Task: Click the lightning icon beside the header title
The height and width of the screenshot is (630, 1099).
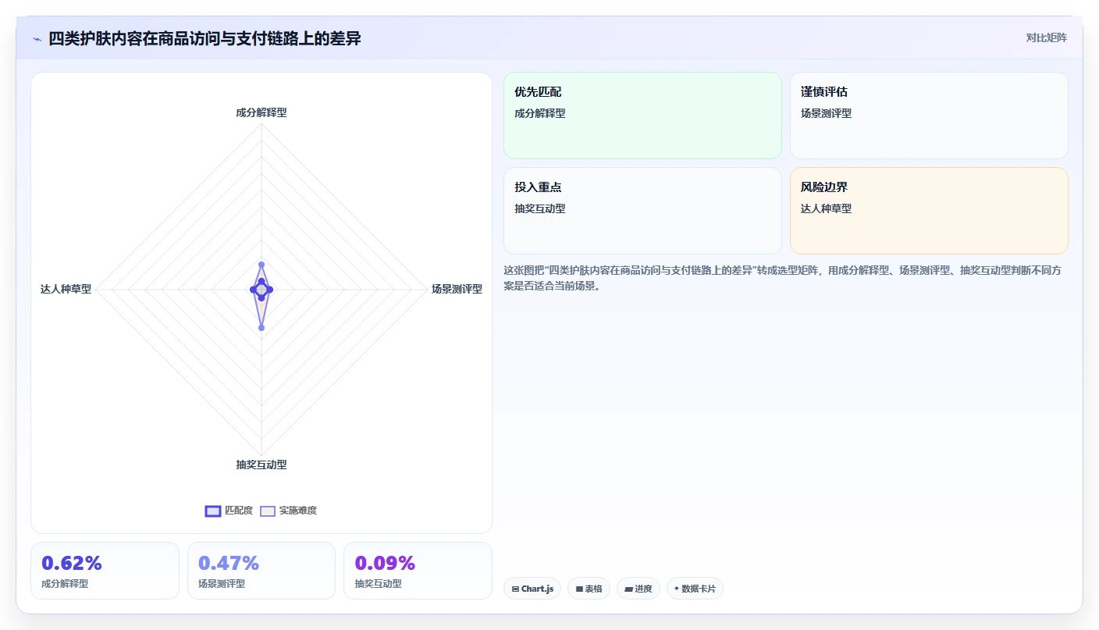Action: (37, 39)
